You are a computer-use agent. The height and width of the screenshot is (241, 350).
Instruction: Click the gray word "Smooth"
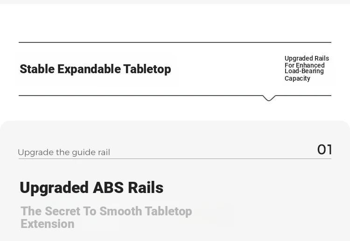(121, 211)
